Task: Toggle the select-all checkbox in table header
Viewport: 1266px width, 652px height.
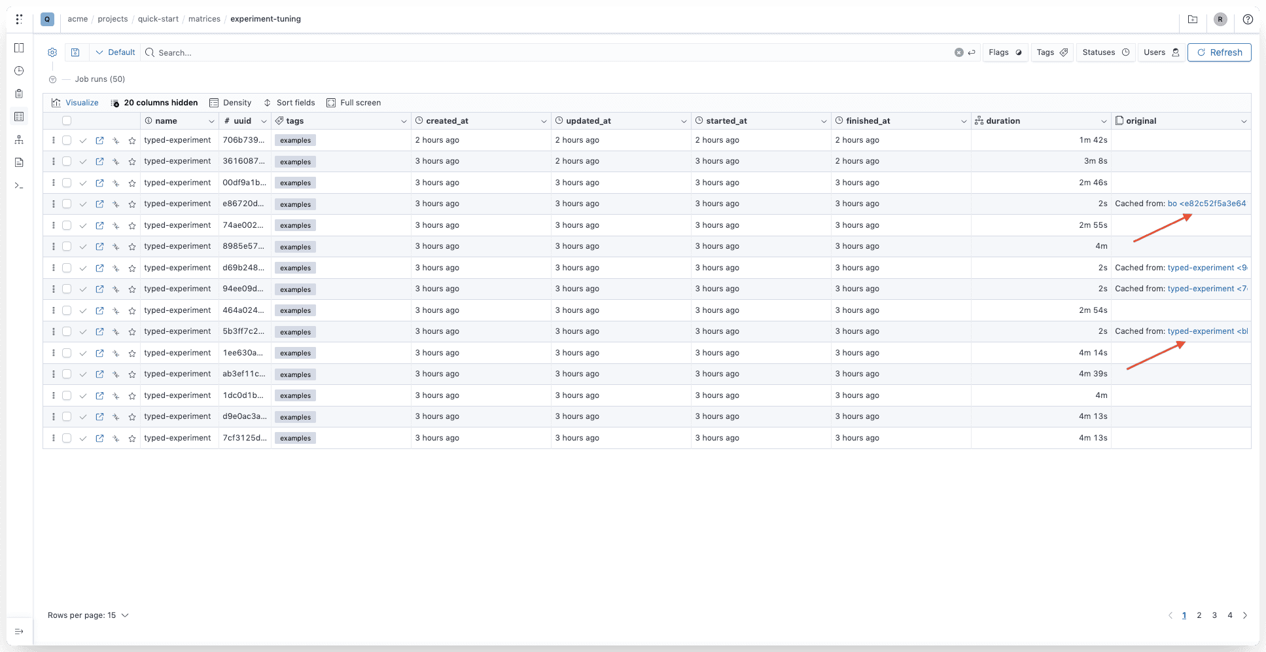Action: coord(67,120)
